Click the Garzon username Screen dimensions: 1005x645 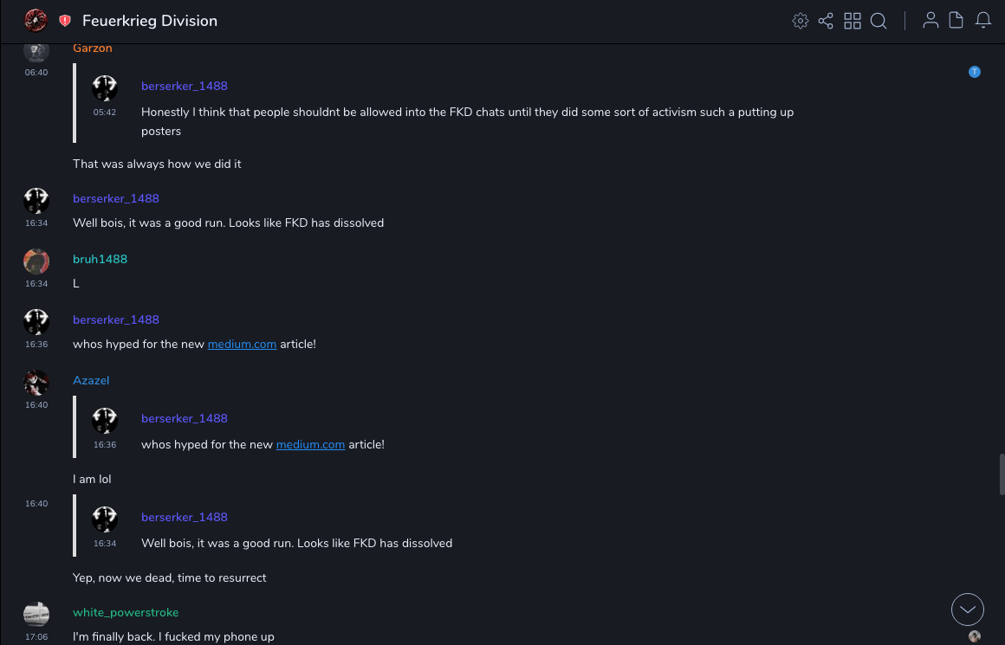[93, 48]
